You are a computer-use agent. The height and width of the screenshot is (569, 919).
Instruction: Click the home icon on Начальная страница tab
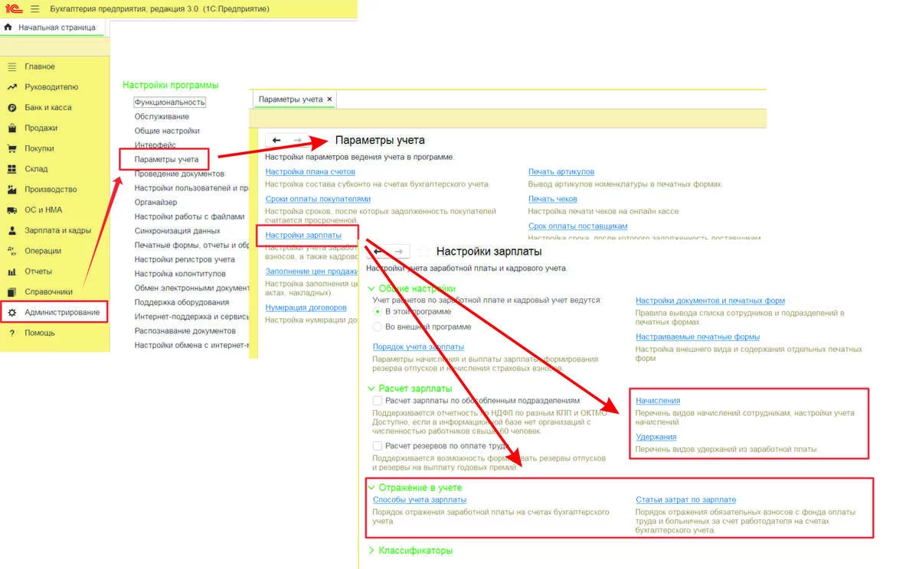(x=8, y=28)
